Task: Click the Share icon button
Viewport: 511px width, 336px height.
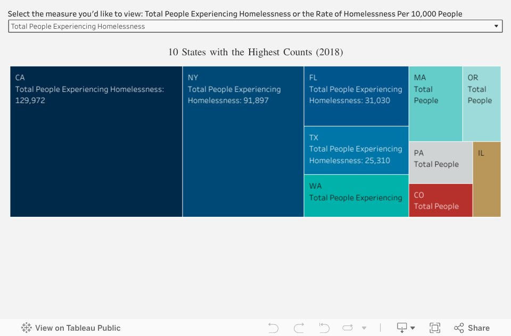Action: point(472,328)
